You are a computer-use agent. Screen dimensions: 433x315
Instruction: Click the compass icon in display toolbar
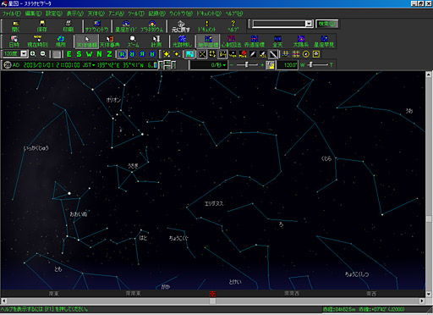pos(306,54)
